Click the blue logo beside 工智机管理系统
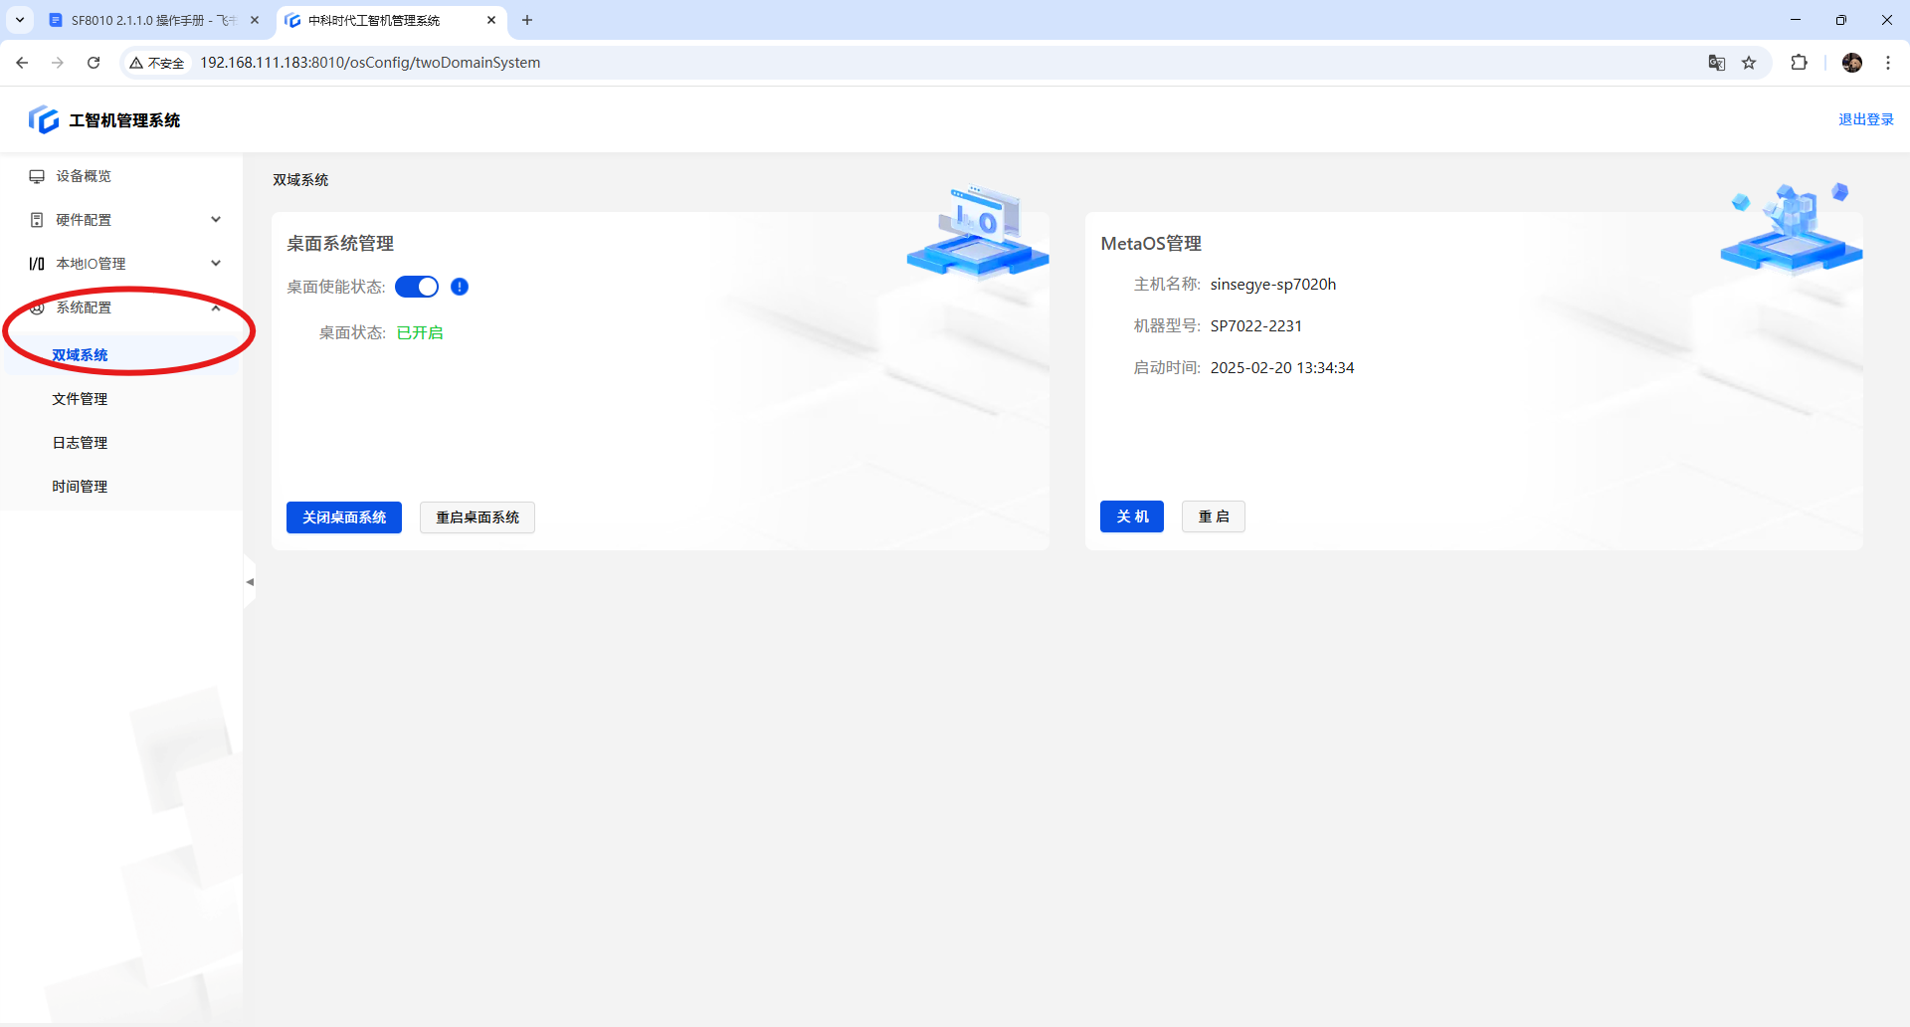1910x1027 pixels. coord(43,119)
